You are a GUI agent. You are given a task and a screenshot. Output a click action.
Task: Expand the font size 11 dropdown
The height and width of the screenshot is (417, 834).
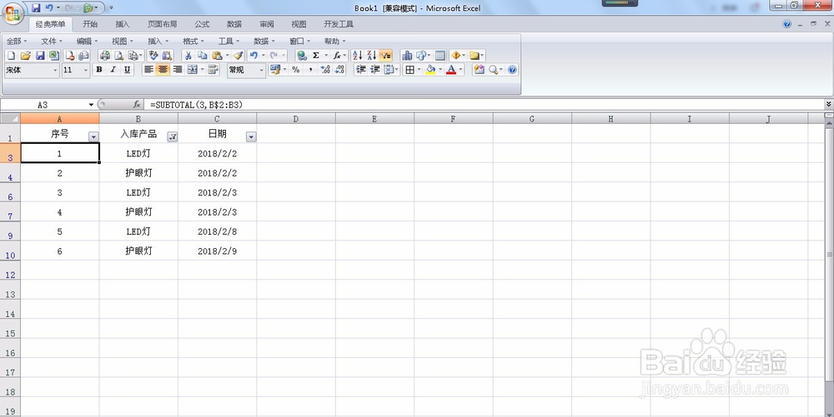[86, 70]
